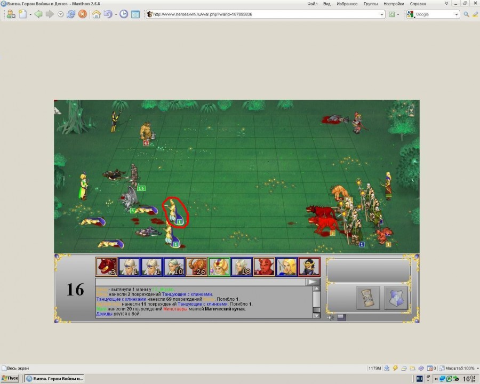480x384 pixels.
Task: Open the Справка menu
Action: coord(418,4)
